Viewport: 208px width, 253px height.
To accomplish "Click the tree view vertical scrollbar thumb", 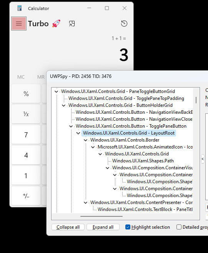I will pyautogui.click(x=196, y=100).
